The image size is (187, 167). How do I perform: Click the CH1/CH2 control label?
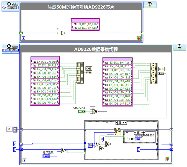(79, 108)
